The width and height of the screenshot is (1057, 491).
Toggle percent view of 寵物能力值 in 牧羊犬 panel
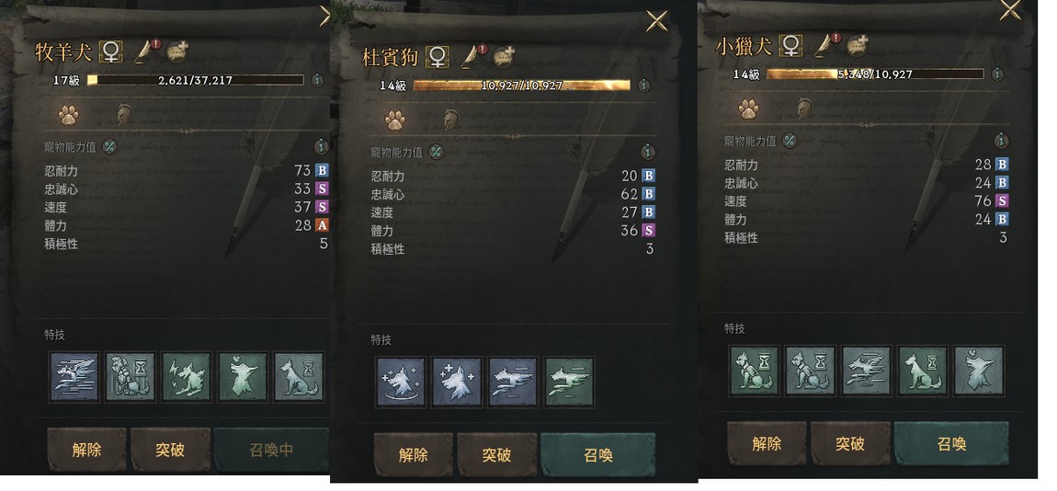pyautogui.click(x=109, y=146)
